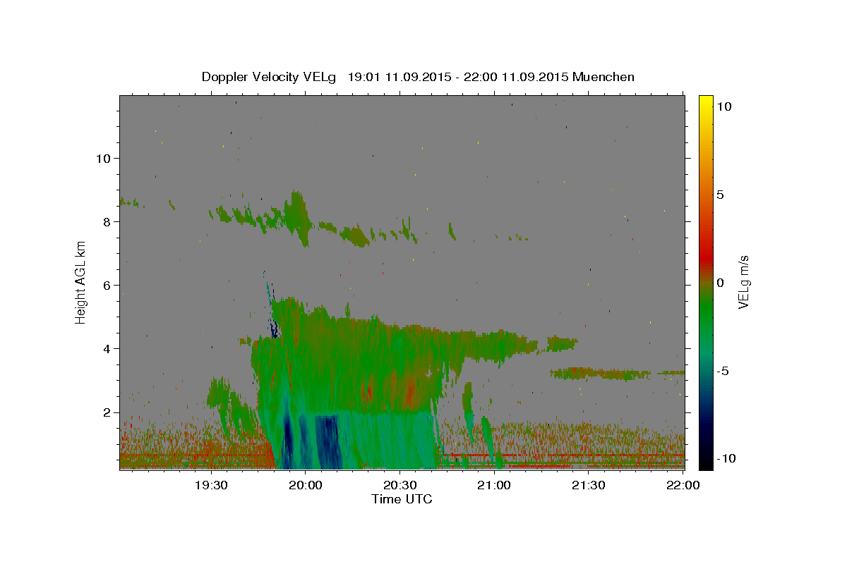The height and width of the screenshot is (564, 847).
Task: Click the 'Muenchen' location in the title
Action: click(603, 77)
